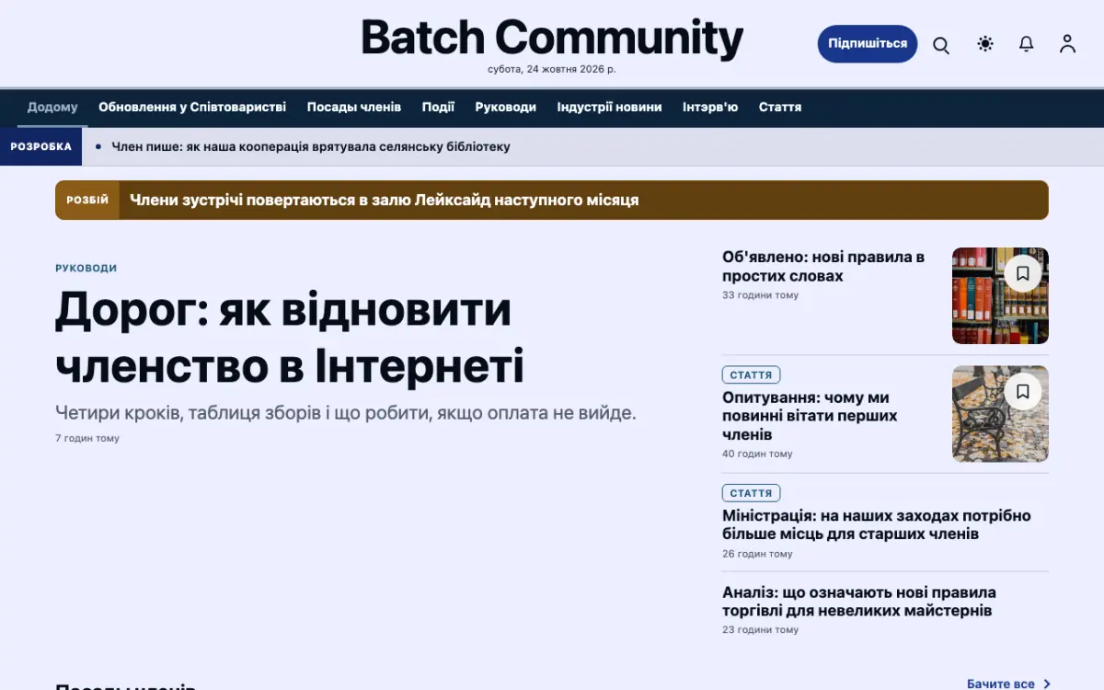1104x690 pixels.
Task: Open 'Аналіз: що означають нові правила торгівлі'
Action: pyautogui.click(x=859, y=602)
